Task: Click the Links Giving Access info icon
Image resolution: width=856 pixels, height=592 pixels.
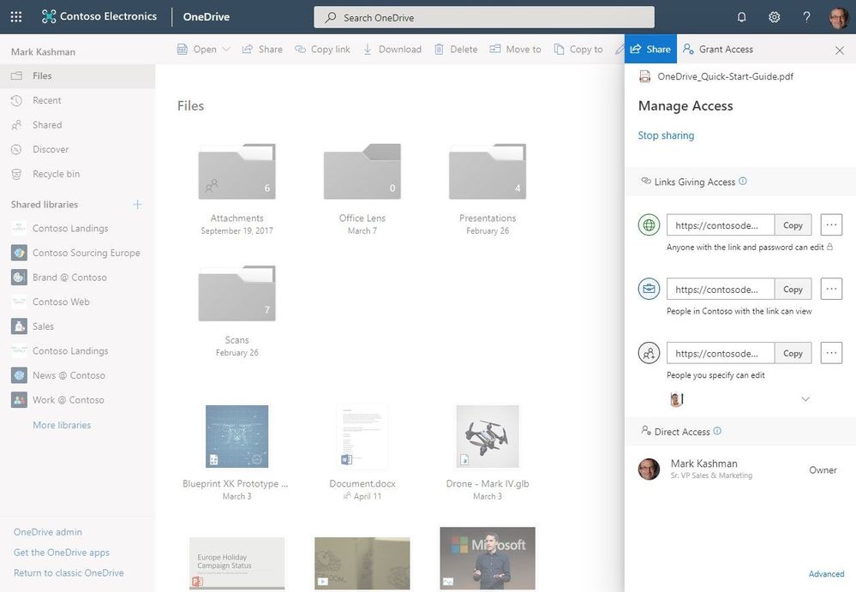Action: click(x=743, y=181)
